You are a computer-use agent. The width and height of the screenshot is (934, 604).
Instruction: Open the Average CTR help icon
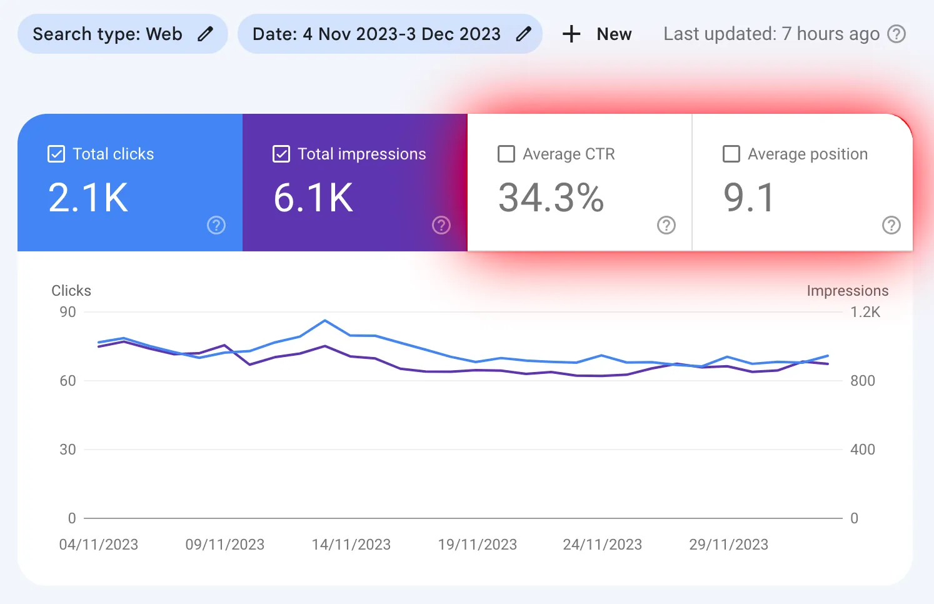(x=666, y=225)
